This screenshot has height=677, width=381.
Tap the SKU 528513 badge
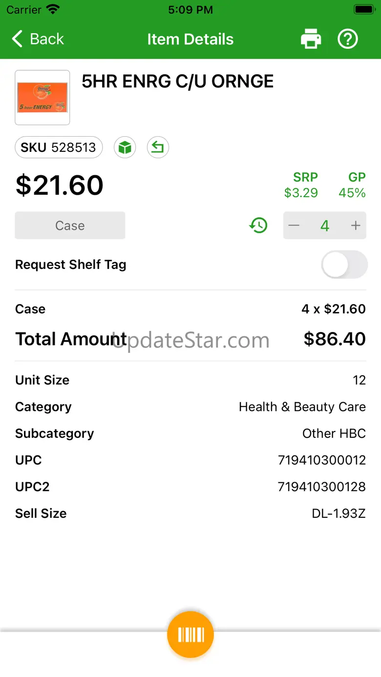[59, 147]
